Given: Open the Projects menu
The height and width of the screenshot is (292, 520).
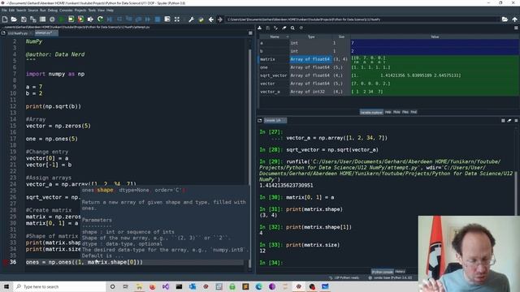Looking at the screenshot, I should point(80,11).
